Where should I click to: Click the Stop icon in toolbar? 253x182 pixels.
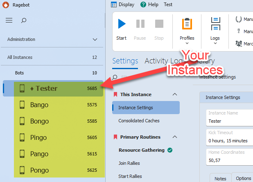tap(159, 24)
